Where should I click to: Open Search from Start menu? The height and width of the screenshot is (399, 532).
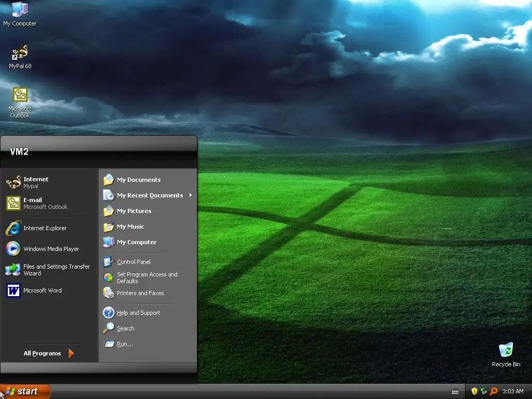click(148, 328)
